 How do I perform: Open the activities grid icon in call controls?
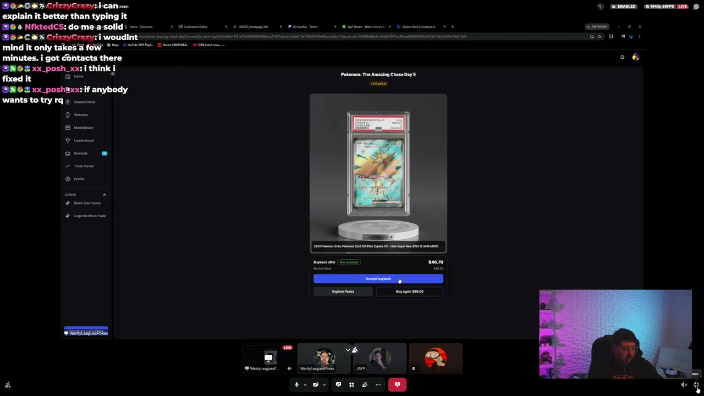(351, 384)
